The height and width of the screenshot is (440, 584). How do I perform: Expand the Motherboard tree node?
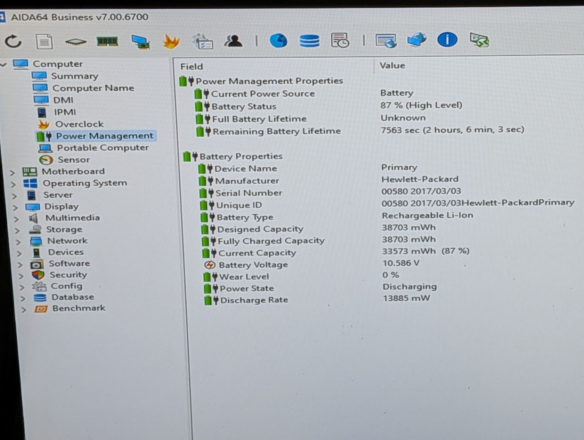13,173
